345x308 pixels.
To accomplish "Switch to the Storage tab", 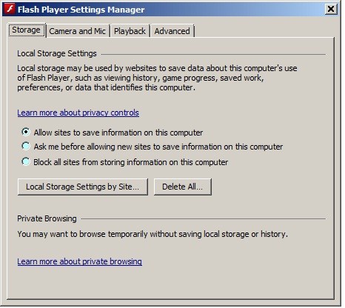I will 27,30.
